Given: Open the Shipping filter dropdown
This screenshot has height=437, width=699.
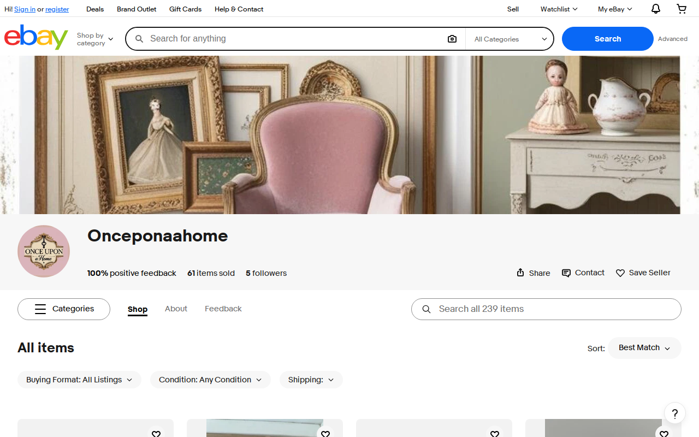Looking at the screenshot, I should (x=311, y=380).
